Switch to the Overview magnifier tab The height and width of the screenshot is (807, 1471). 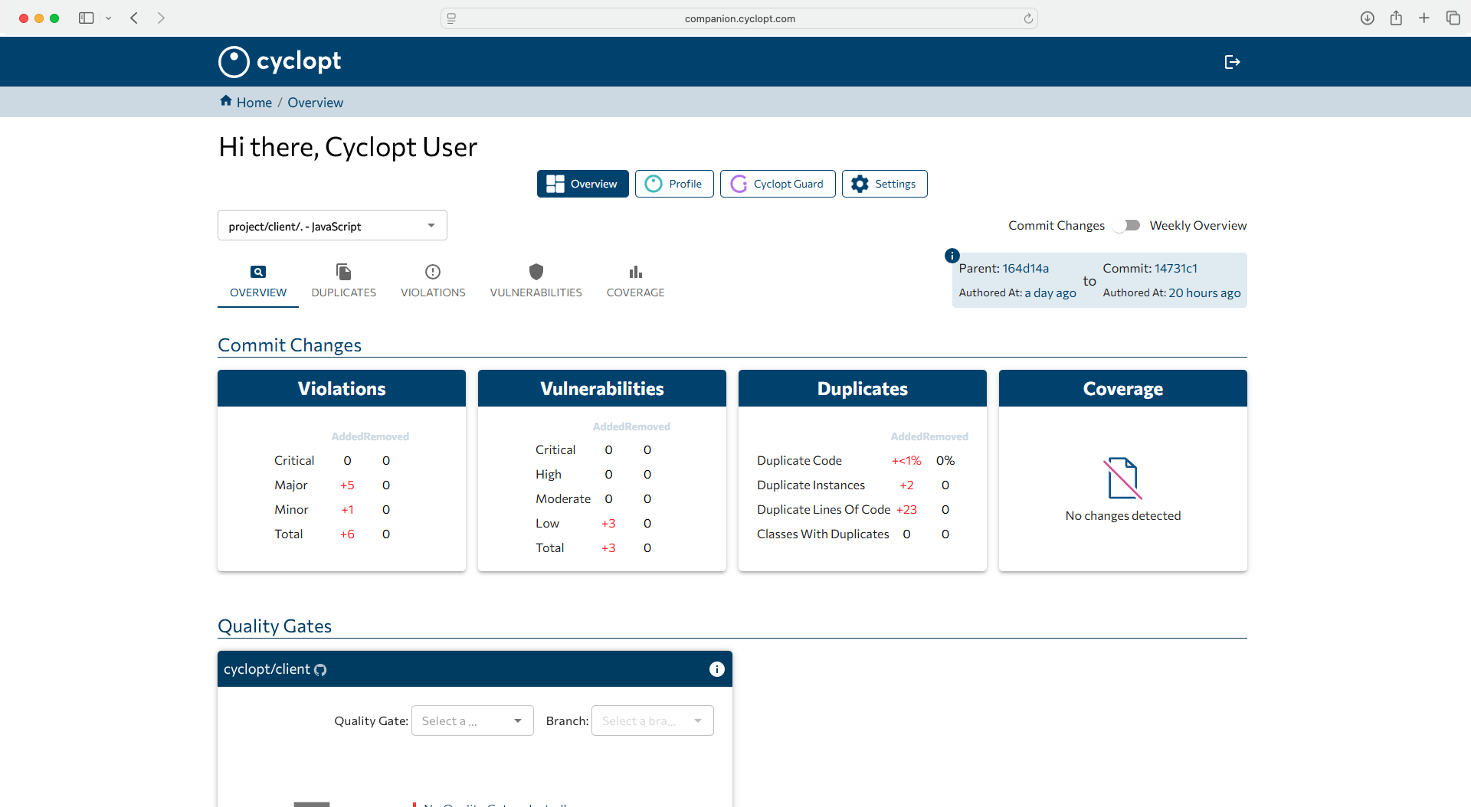tap(257, 272)
